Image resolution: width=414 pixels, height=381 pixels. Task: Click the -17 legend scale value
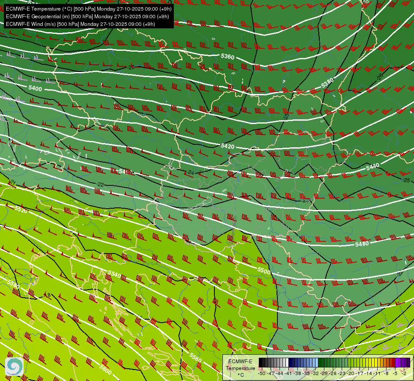coord(359,373)
